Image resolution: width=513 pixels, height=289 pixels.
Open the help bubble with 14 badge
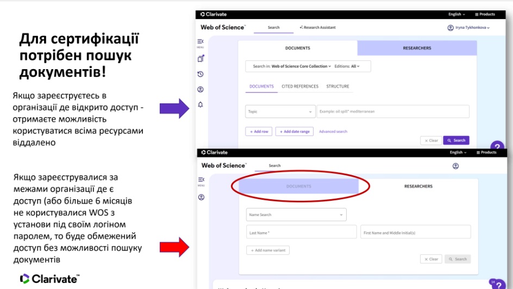497,285
